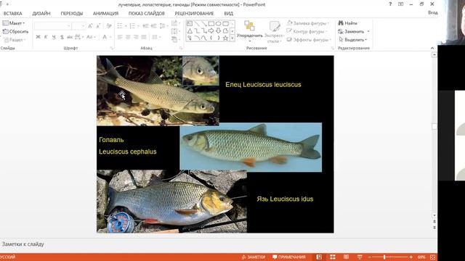The height and width of the screenshot is (261, 465).
Task: Select the right arrow shape
Action: click(211, 30)
